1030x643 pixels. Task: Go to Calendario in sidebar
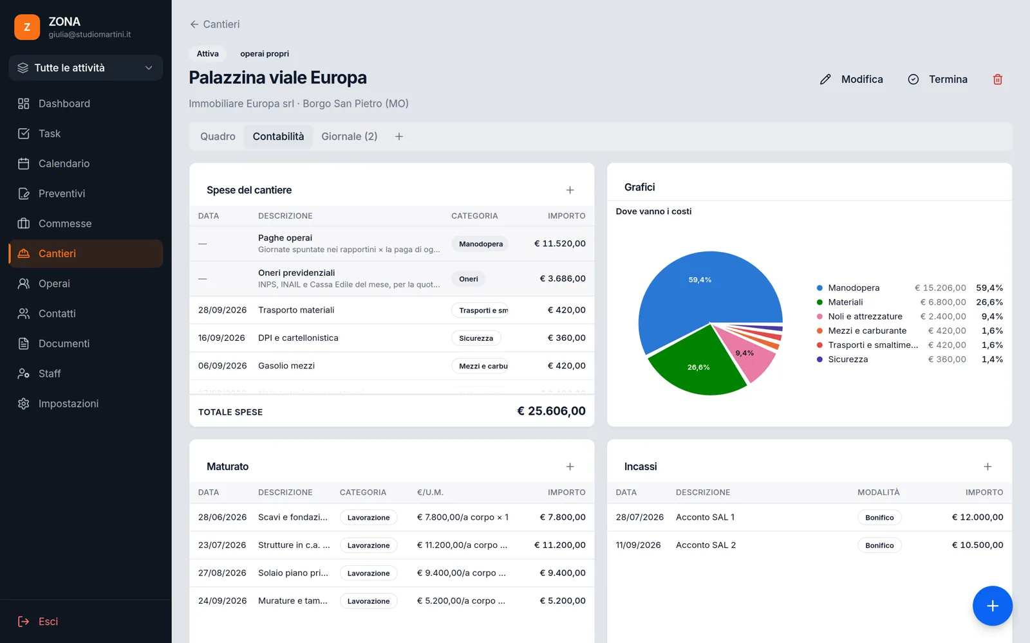(86, 163)
